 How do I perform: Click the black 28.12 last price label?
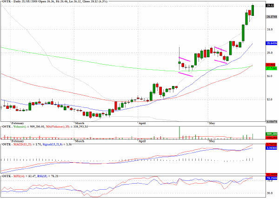tap(270, 6)
